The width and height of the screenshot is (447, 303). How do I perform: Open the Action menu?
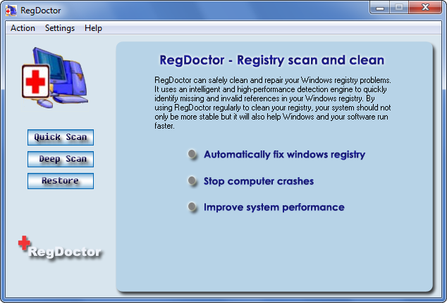point(23,28)
